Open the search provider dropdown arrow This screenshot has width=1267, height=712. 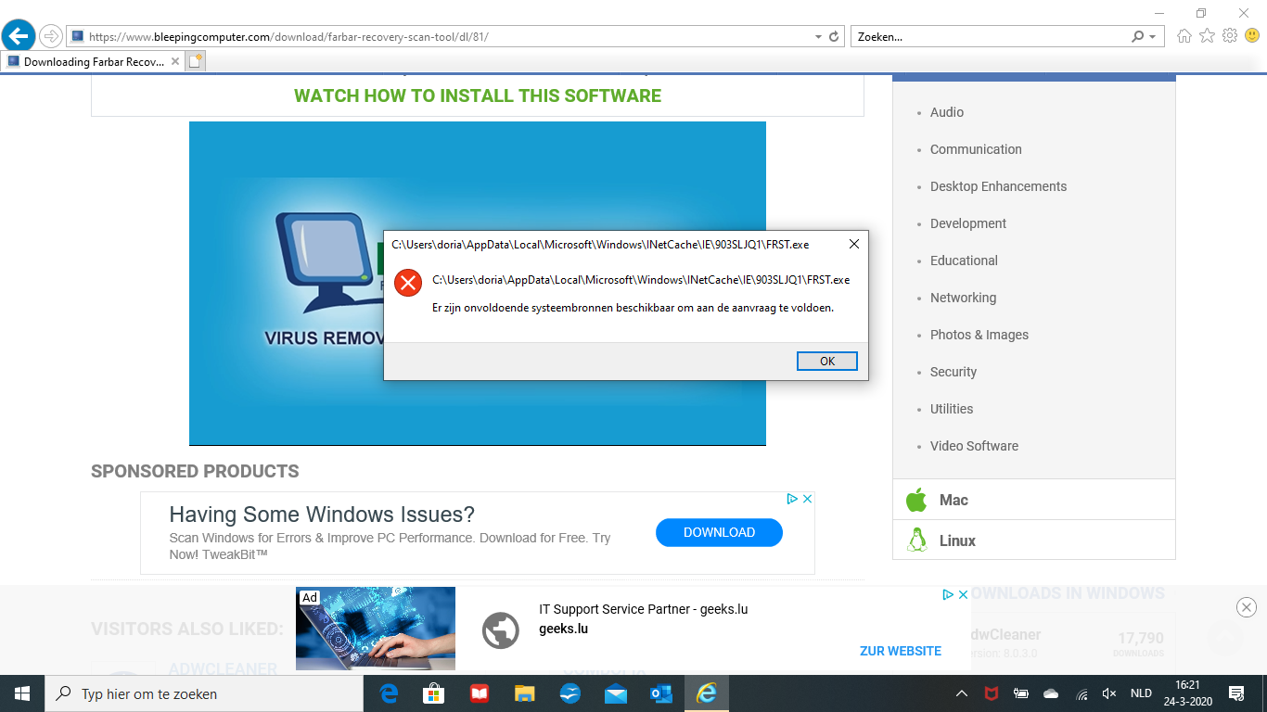(x=1153, y=37)
